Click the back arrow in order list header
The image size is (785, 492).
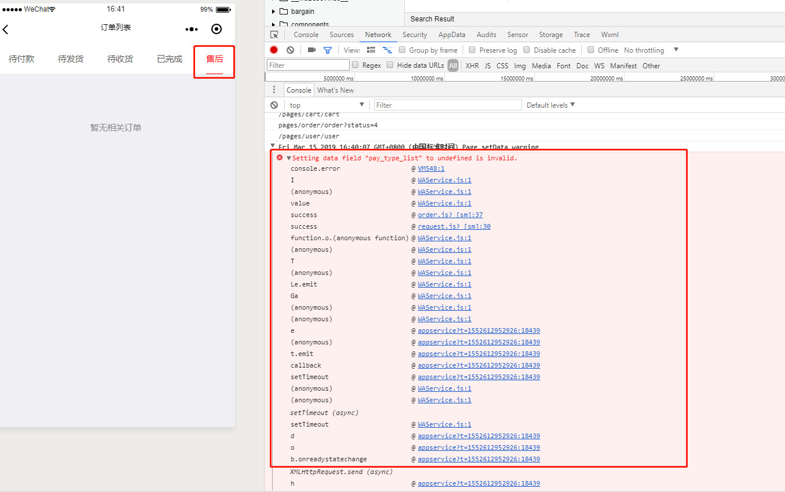6,29
